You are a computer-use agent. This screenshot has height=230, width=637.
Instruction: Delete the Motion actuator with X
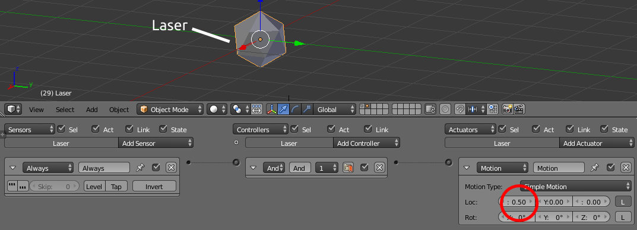click(626, 168)
